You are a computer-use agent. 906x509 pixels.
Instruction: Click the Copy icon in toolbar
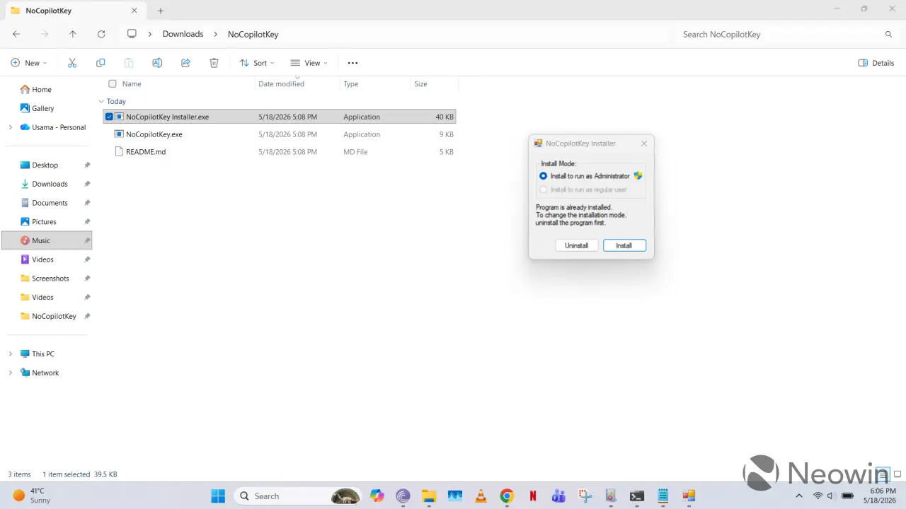coord(101,63)
